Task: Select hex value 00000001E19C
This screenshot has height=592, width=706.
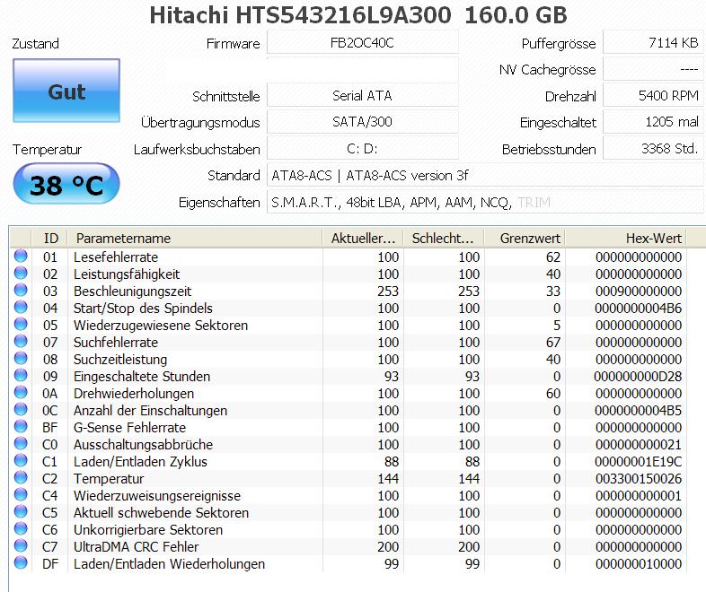Action: pyautogui.click(x=638, y=462)
